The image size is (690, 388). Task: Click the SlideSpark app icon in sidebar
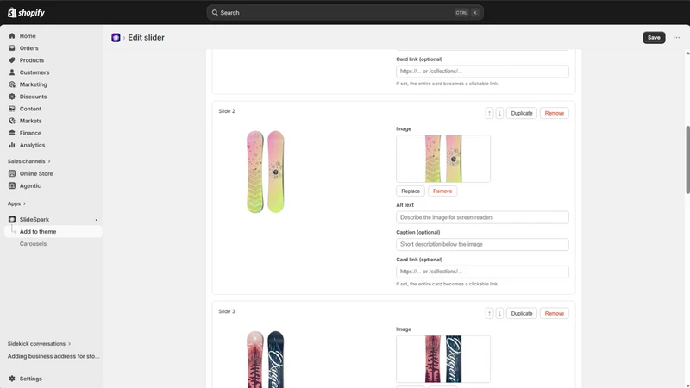(12, 219)
